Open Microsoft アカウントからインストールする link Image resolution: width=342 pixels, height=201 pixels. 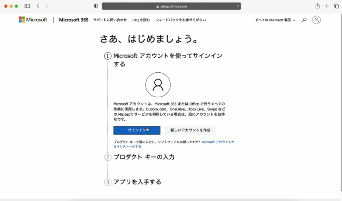pyautogui.click(x=174, y=144)
